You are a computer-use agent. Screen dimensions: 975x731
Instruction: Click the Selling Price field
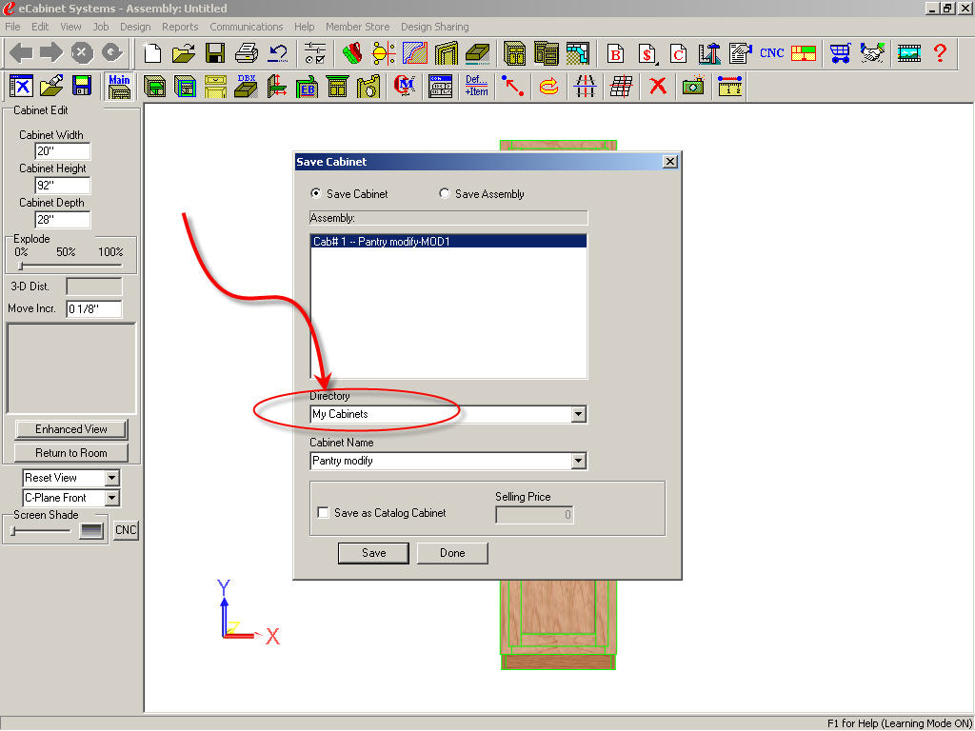[534, 515]
